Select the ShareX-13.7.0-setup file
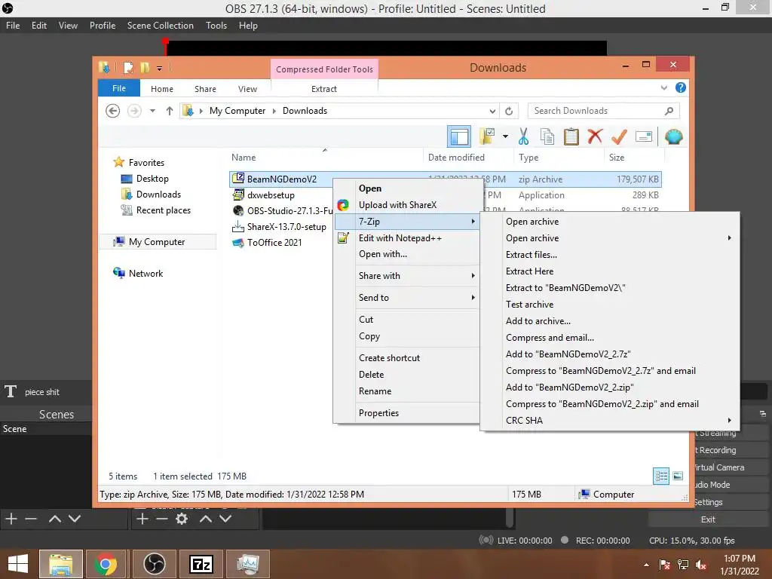The height and width of the screenshot is (579, 772). pyautogui.click(x=286, y=226)
